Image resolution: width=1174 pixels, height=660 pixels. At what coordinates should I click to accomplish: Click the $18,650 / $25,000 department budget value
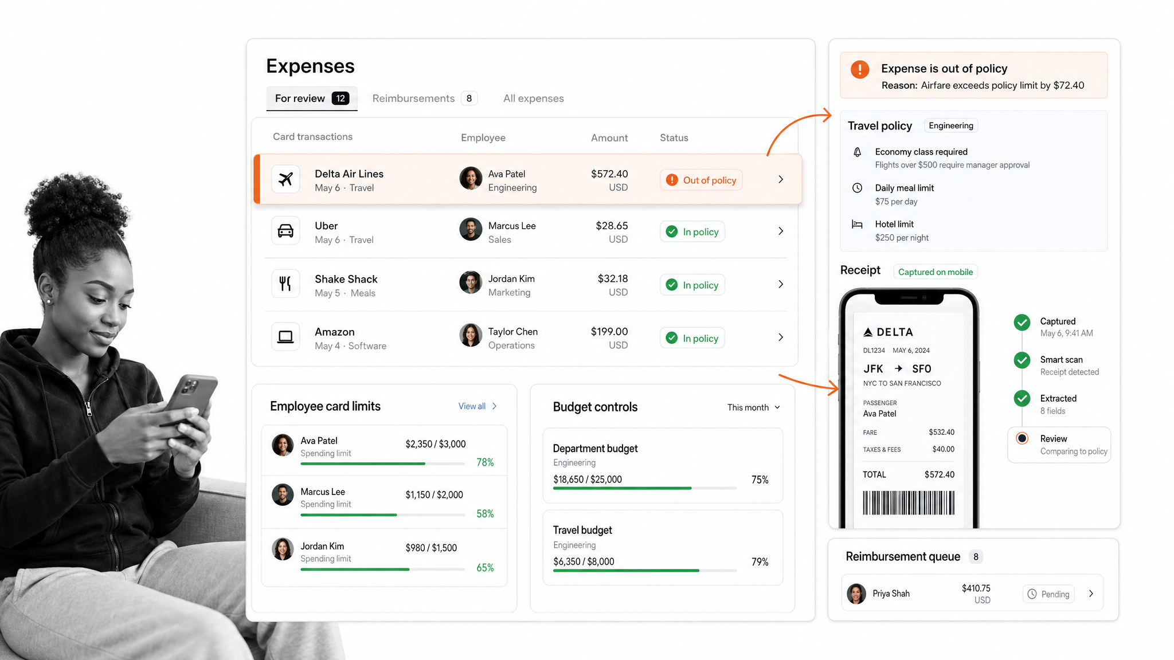click(588, 480)
